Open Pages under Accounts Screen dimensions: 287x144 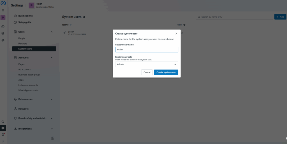[21, 64]
